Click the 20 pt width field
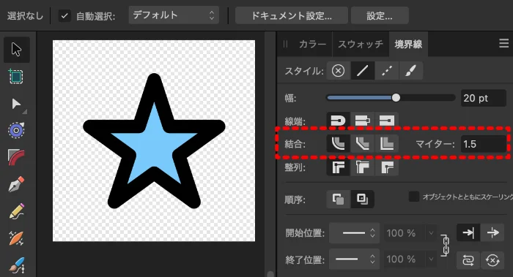 [483, 98]
